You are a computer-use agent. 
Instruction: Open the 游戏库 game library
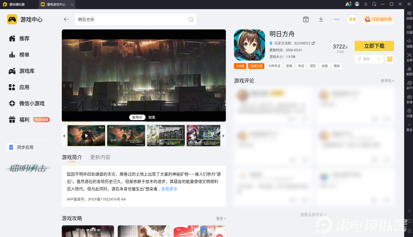(22, 71)
